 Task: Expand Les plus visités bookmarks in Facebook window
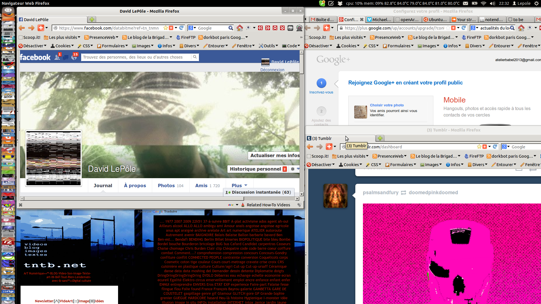pyautogui.click(x=62, y=37)
